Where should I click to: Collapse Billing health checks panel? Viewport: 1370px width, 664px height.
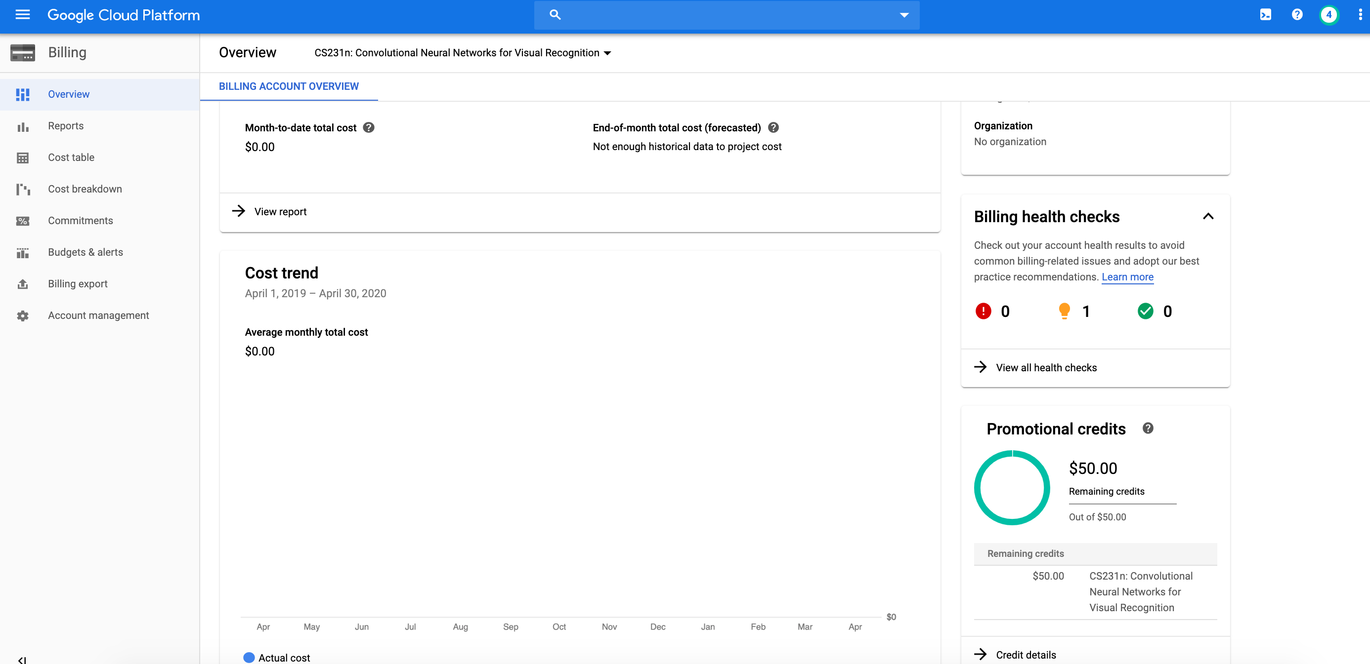1208,216
